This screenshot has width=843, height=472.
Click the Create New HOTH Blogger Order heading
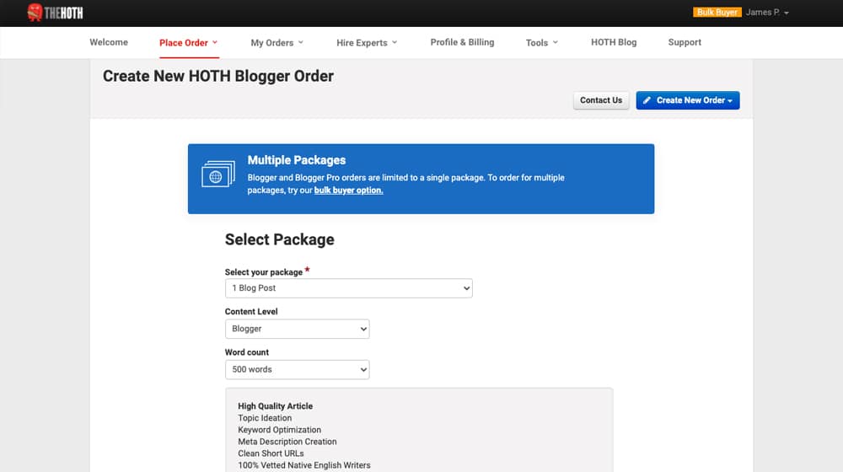218,77
